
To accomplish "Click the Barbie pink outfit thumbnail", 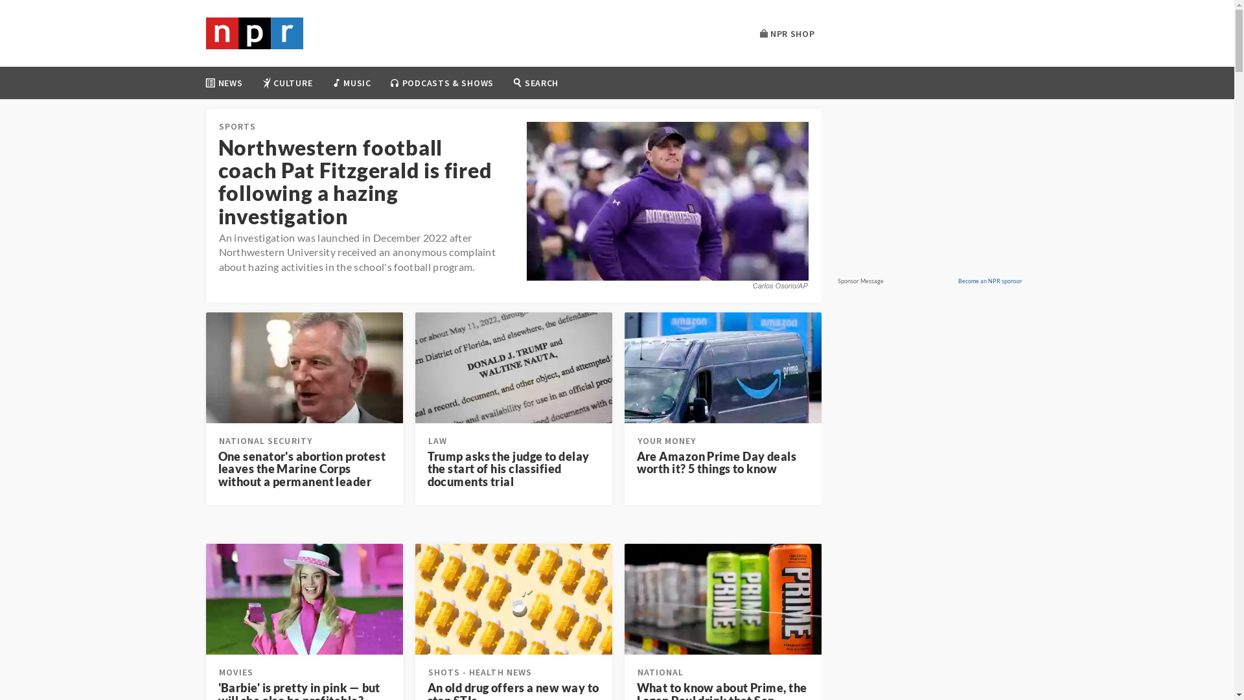I will pos(305,599).
